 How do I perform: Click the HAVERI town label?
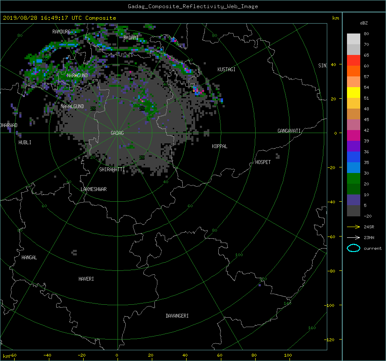click(x=86, y=279)
